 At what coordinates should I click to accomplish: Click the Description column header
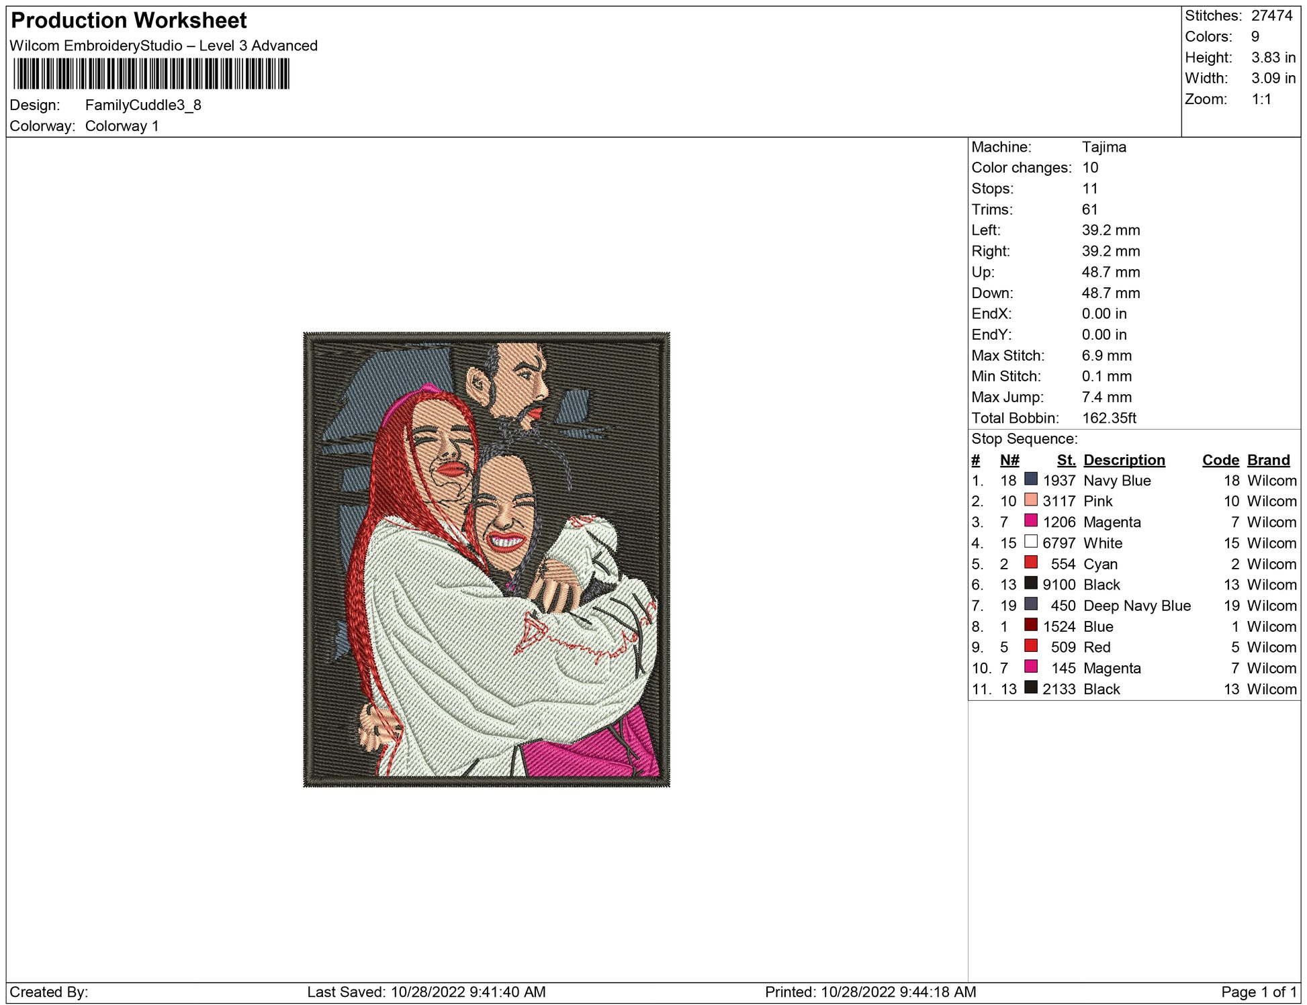1124,460
